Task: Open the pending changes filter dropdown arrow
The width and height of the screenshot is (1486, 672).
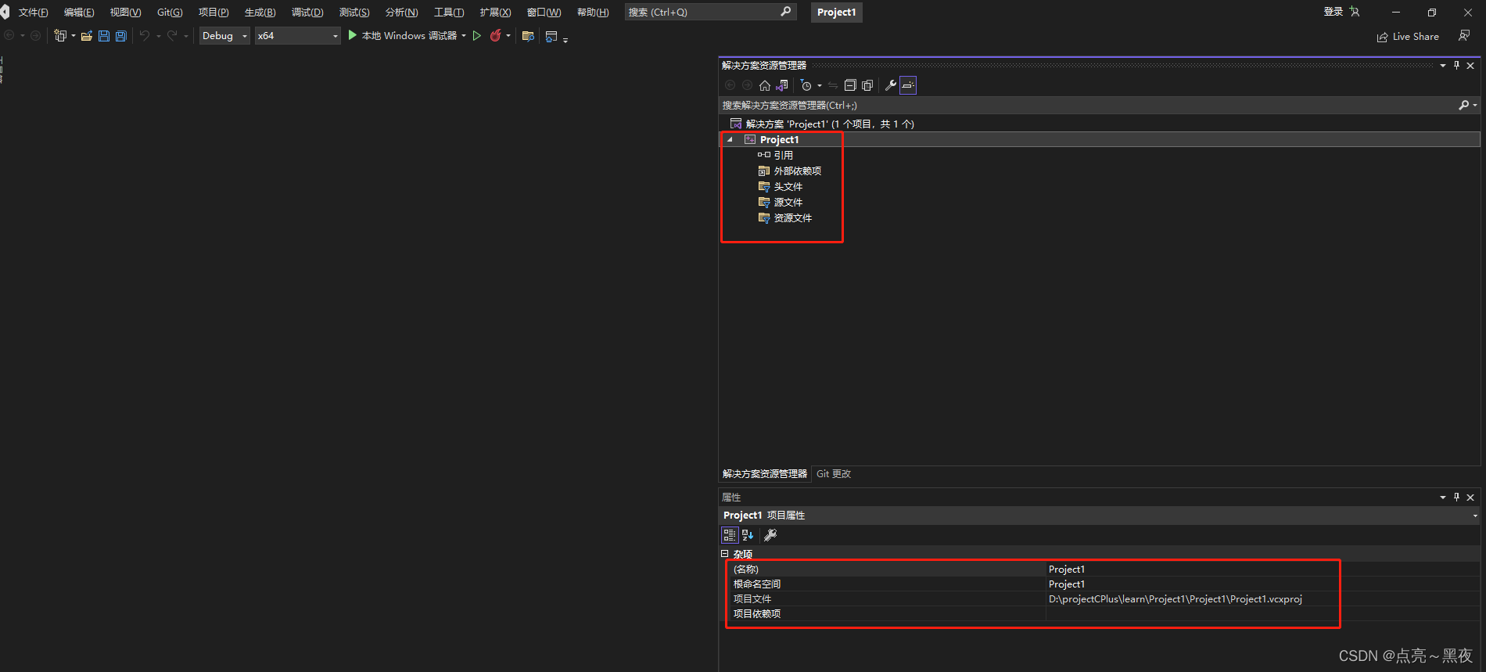Action: point(820,85)
